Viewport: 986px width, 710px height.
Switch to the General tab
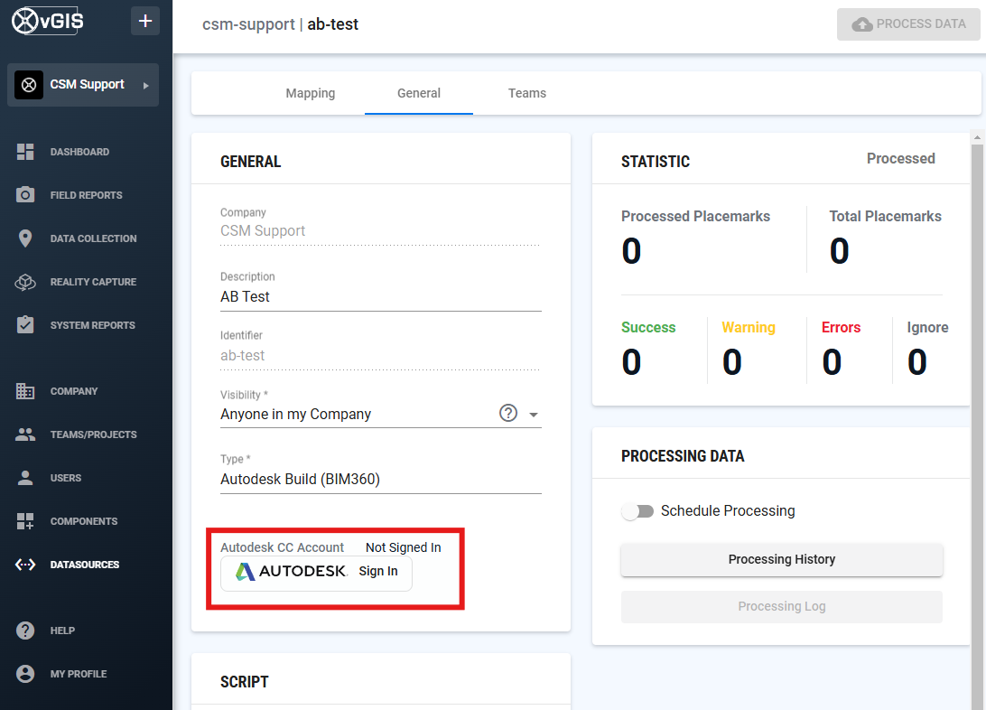click(x=419, y=93)
